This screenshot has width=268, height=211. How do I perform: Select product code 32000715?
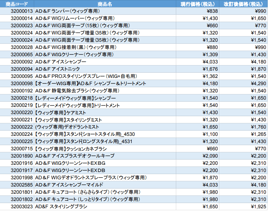[17, 149]
